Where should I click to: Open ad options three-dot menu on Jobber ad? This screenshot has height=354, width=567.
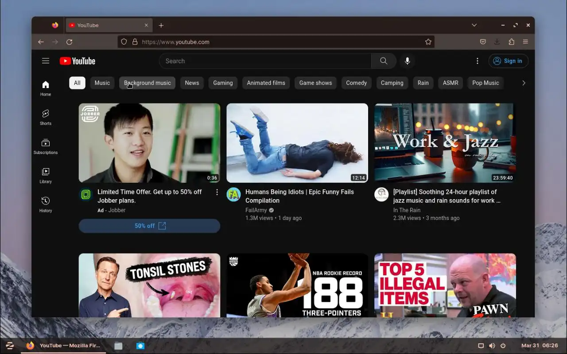[217, 192]
